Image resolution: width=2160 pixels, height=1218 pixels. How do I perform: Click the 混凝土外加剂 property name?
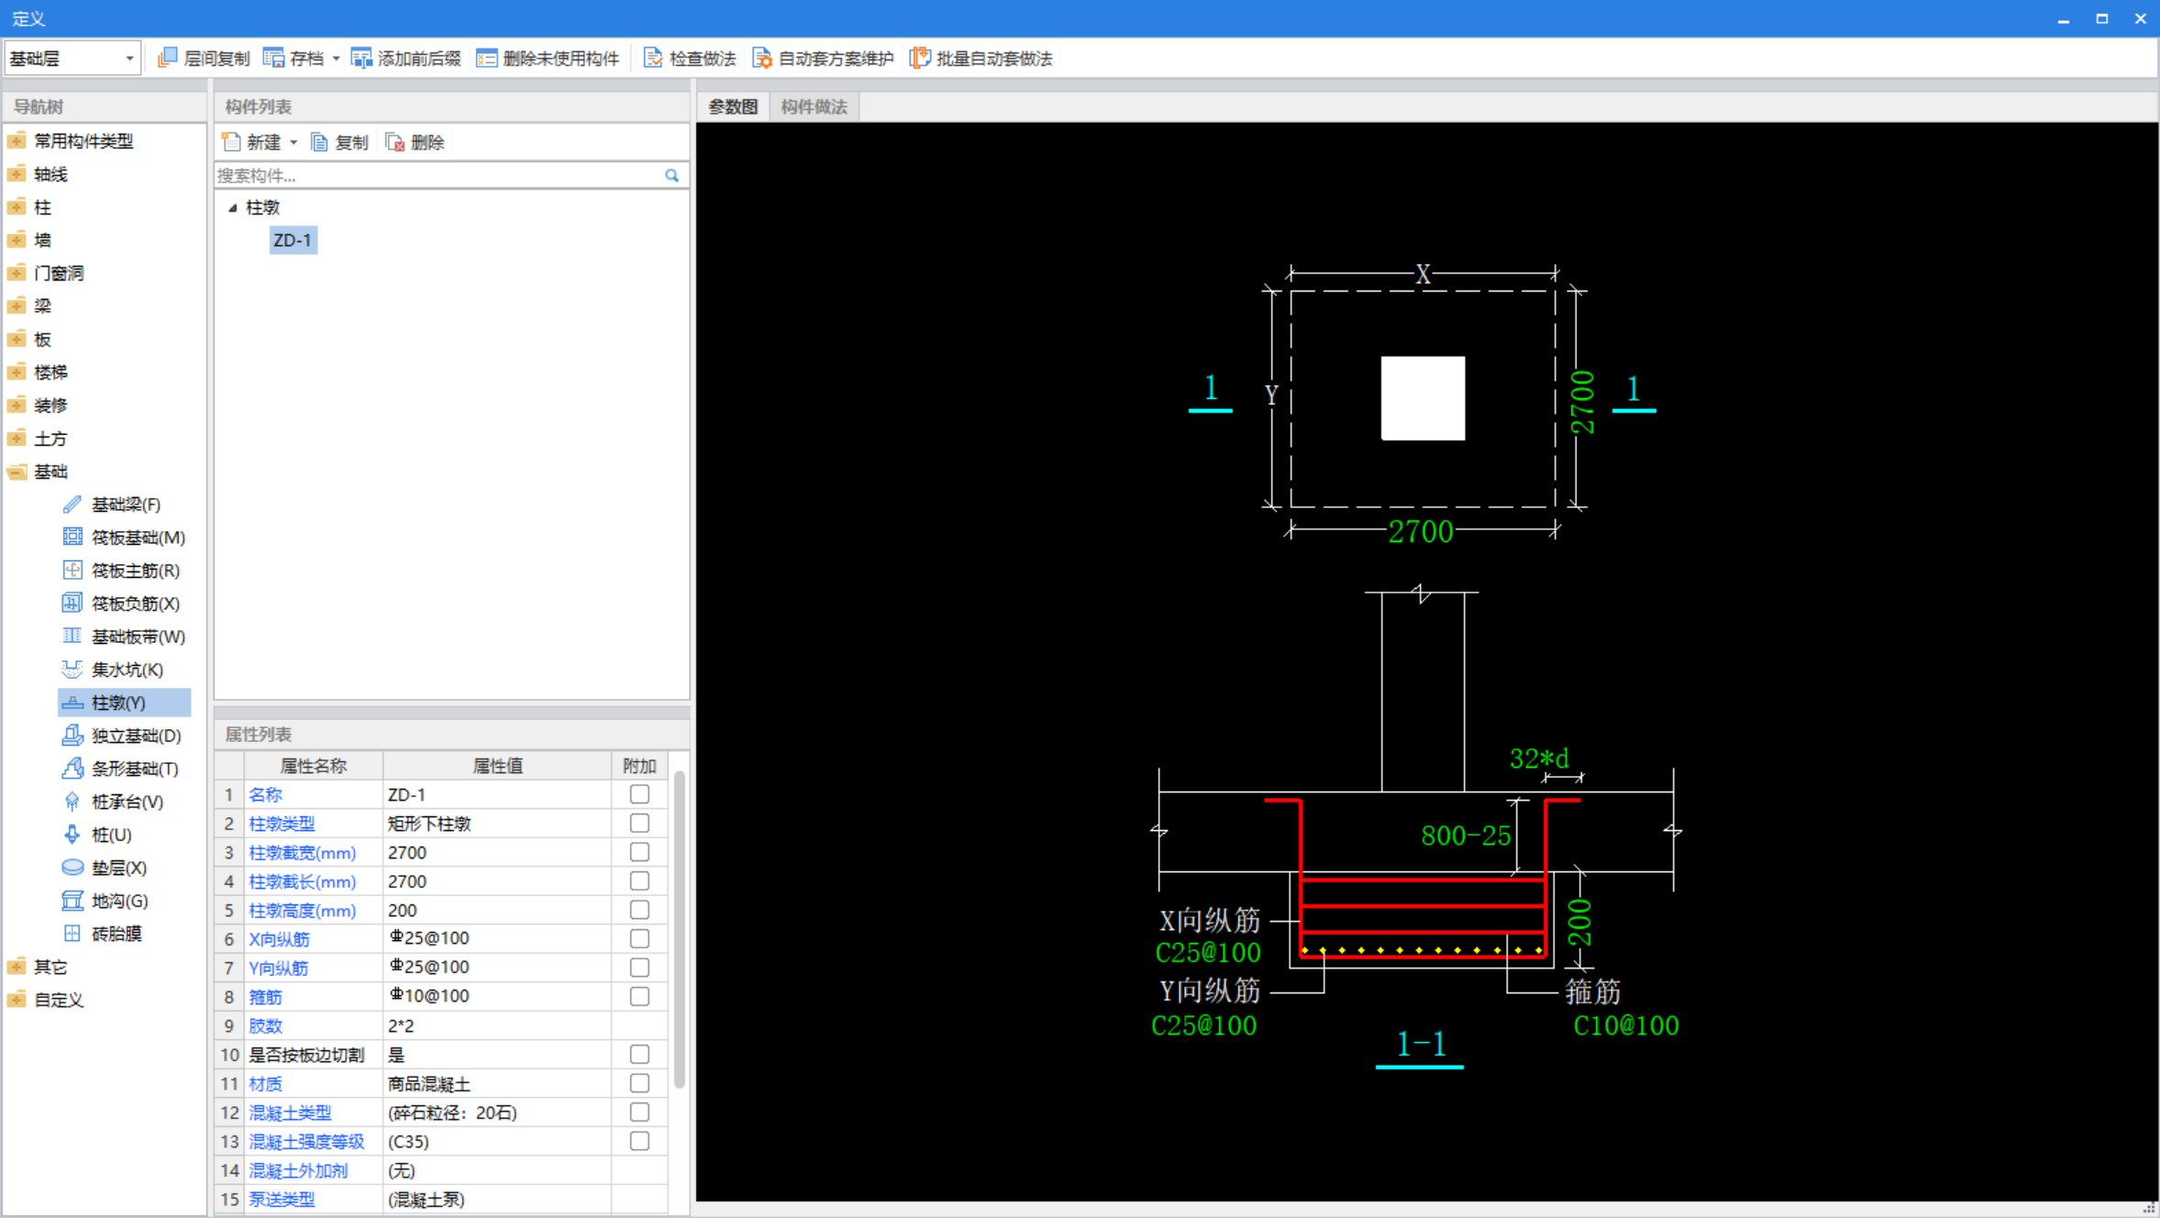pyautogui.click(x=298, y=1170)
